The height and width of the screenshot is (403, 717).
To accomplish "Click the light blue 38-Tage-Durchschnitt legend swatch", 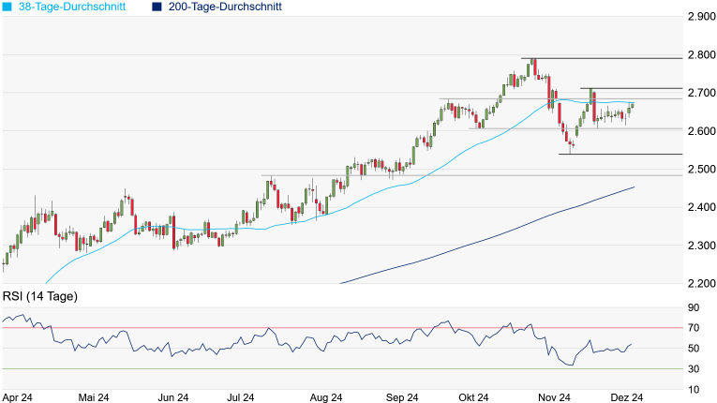I will click(x=7, y=7).
